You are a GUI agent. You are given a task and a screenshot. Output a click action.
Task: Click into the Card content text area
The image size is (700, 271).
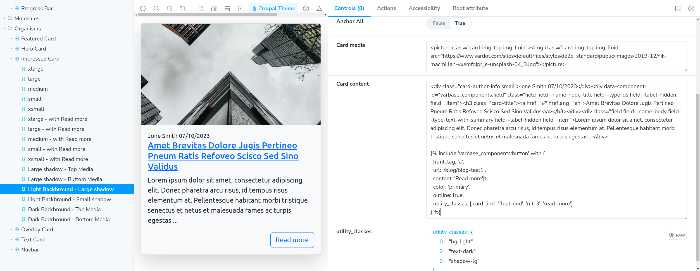[x=557, y=149]
